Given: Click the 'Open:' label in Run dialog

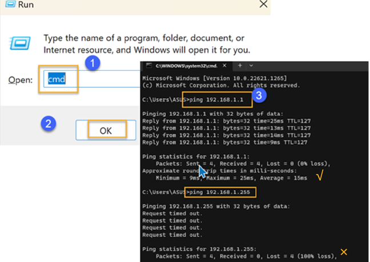Looking at the screenshot, I should [21, 80].
